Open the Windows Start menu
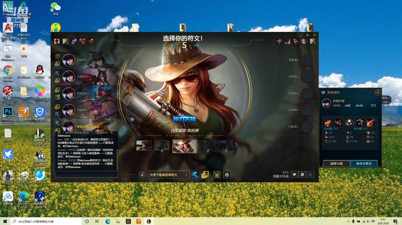This screenshot has height=225, width=402. click(x=5, y=222)
